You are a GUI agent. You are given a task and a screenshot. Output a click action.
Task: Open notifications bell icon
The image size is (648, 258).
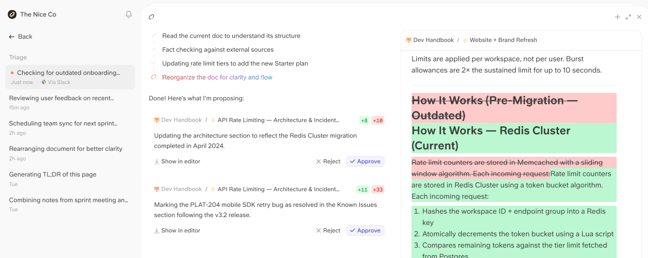pos(129,15)
